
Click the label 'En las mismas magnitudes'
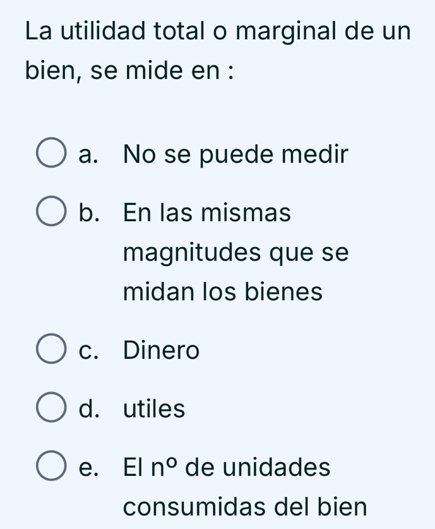pyautogui.click(x=208, y=213)
